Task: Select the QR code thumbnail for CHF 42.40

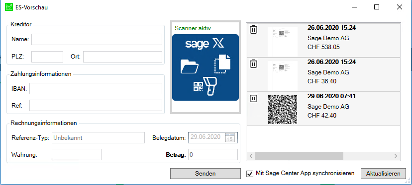Action: (x=283, y=109)
